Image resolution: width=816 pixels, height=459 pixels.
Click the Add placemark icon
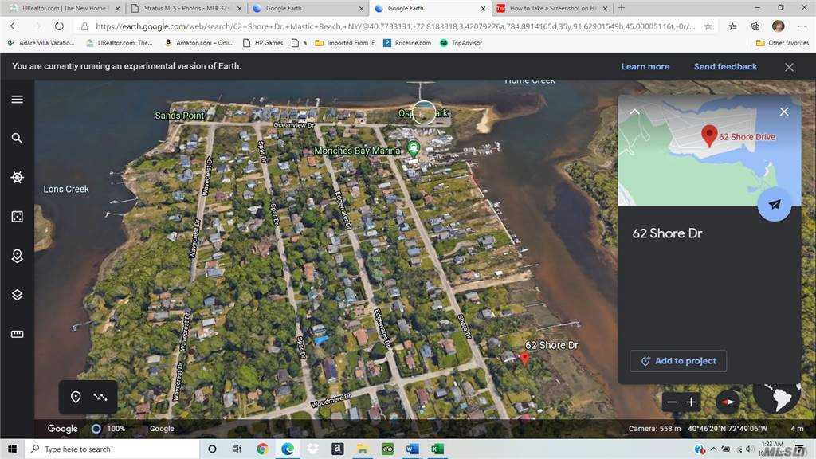(x=76, y=397)
